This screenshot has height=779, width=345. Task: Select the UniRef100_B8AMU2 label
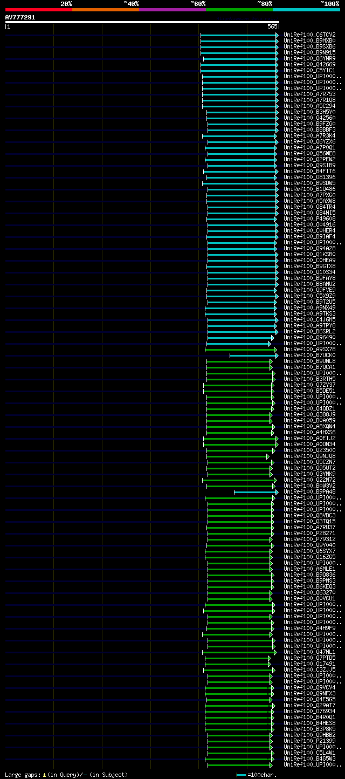click(309, 284)
